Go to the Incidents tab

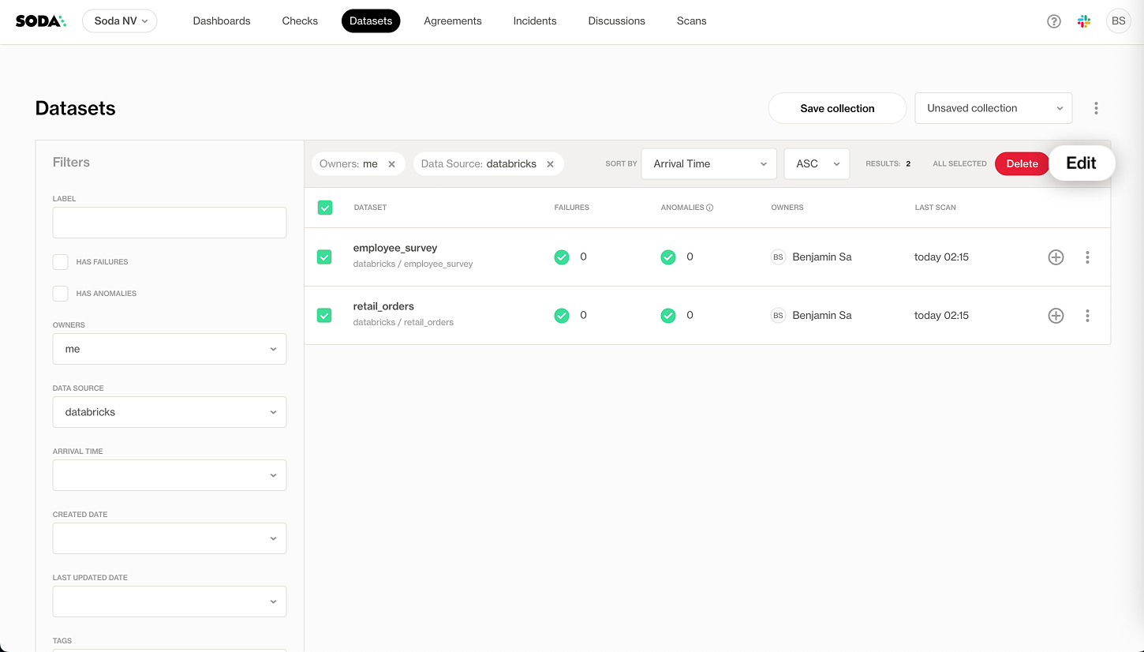point(535,21)
